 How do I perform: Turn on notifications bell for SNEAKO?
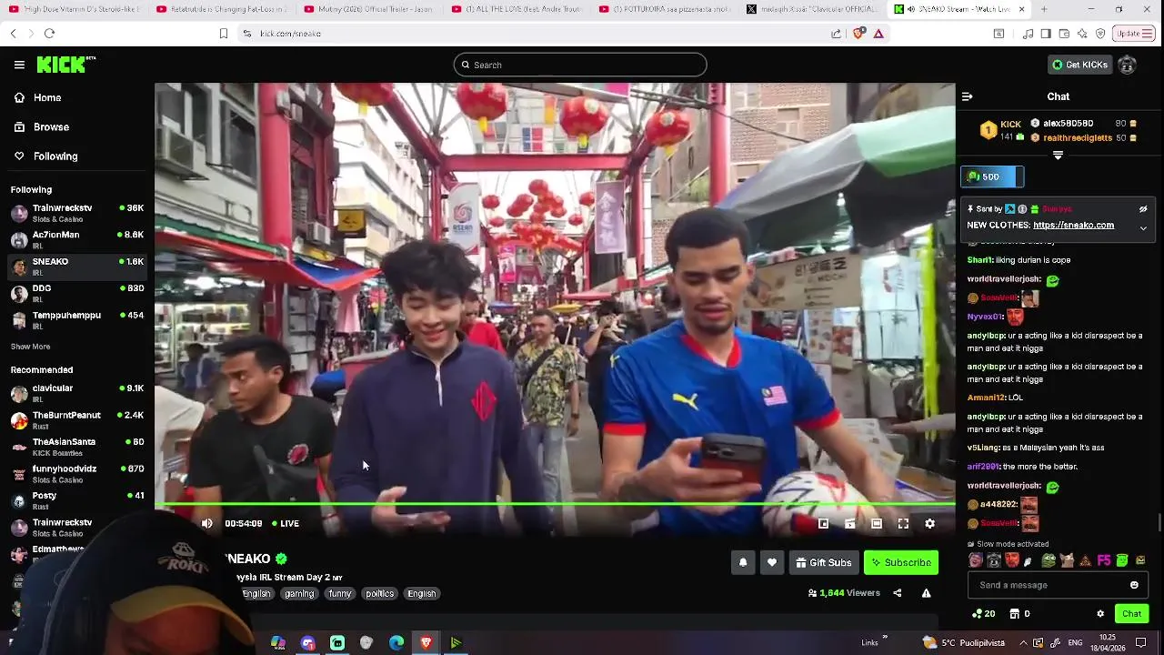tap(743, 562)
